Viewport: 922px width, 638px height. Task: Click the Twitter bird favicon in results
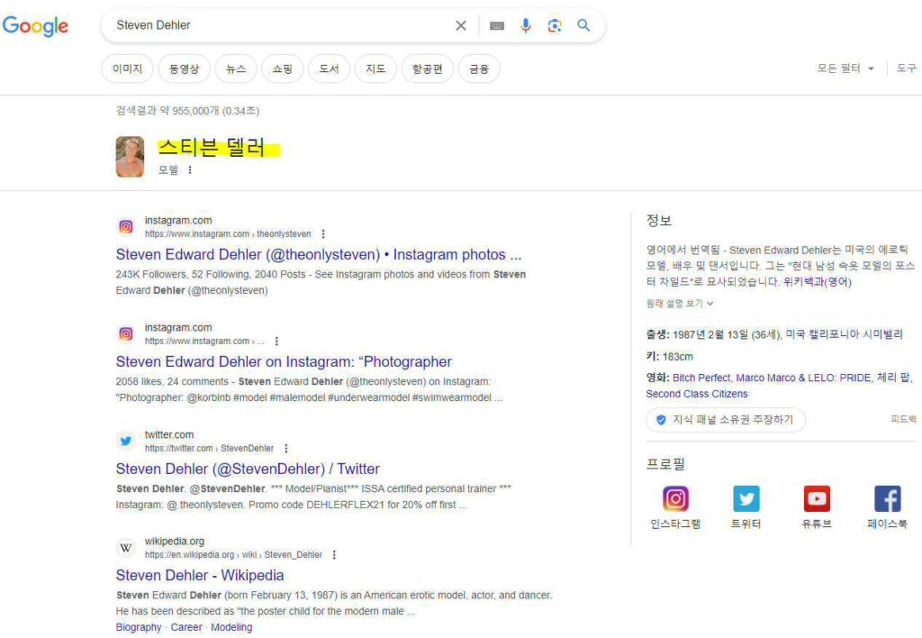tap(126, 441)
